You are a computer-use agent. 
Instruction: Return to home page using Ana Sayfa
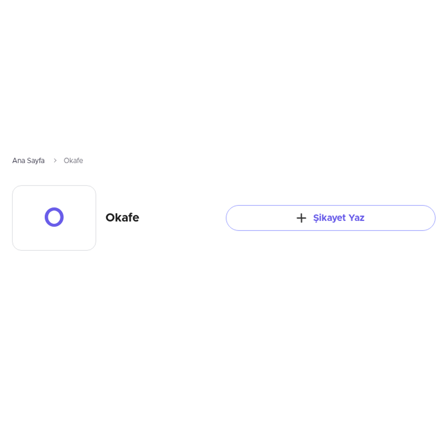[28, 161]
